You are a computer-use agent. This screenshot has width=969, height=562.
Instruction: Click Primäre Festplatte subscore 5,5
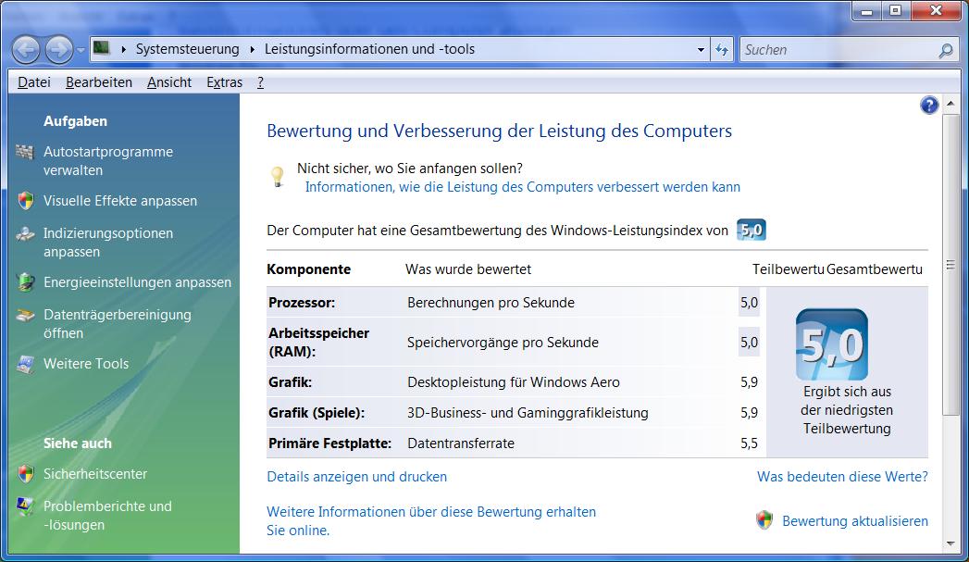click(749, 443)
